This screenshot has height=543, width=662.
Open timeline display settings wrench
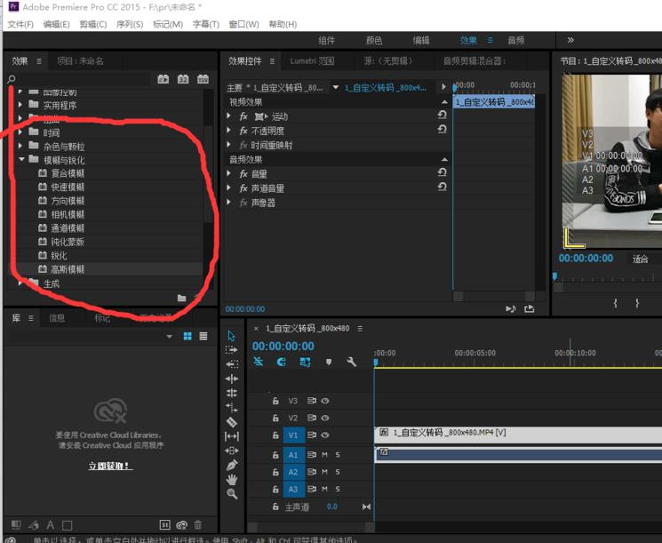pyautogui.click(x=351, y=362)
